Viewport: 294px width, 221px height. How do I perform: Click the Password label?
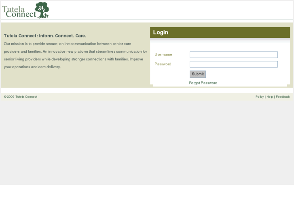pos(163,64)
